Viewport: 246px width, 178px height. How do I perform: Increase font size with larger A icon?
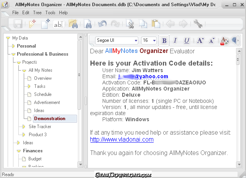coord(200,41)
